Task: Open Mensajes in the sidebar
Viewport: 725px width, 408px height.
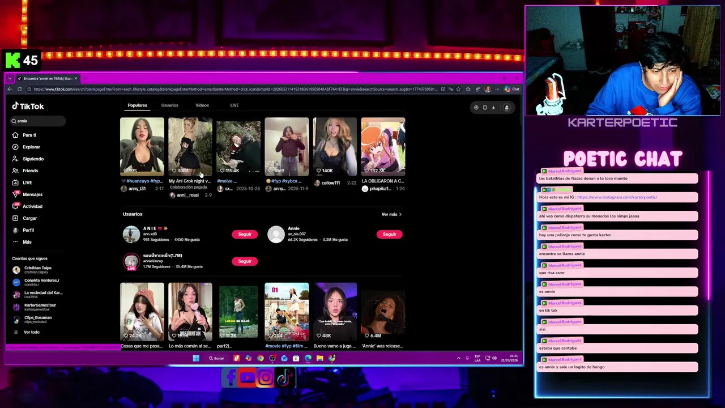Action: (28, 194)
